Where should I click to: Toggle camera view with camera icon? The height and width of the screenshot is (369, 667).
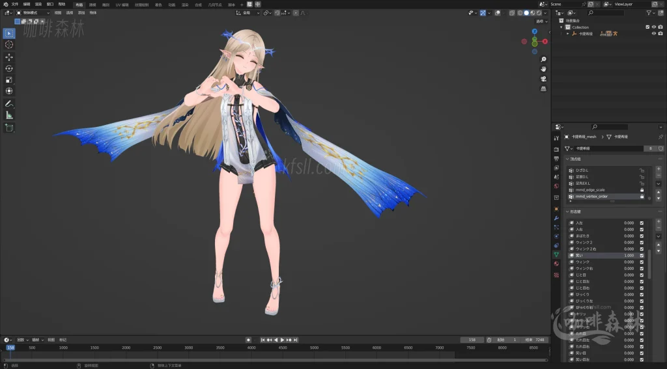tap(543, 79)
